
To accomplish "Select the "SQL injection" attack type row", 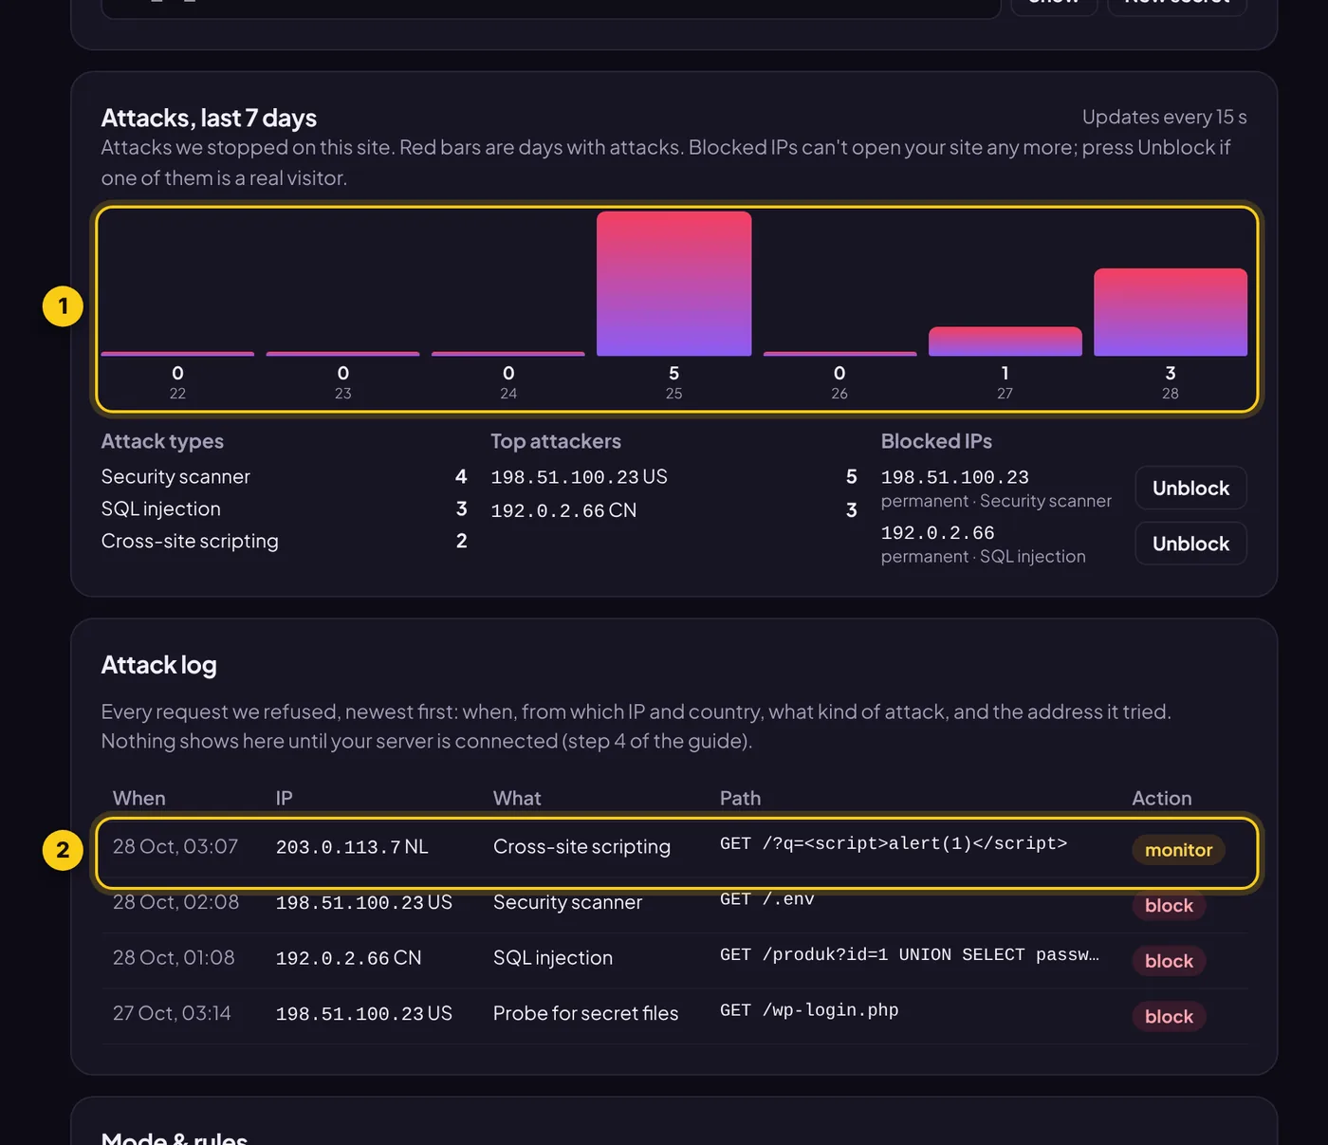I will point(285,508).
